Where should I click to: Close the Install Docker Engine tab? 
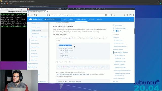coord(45,12)
